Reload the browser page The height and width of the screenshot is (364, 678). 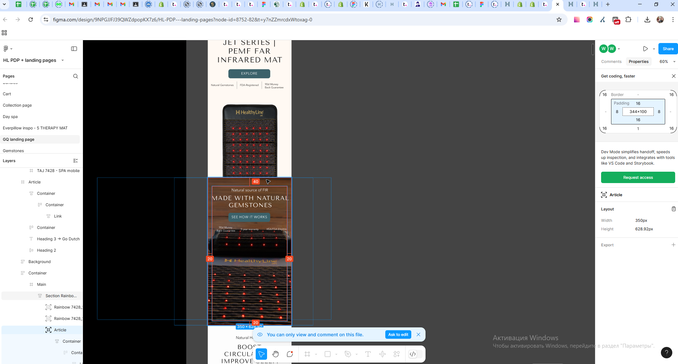tap(31, 20)
